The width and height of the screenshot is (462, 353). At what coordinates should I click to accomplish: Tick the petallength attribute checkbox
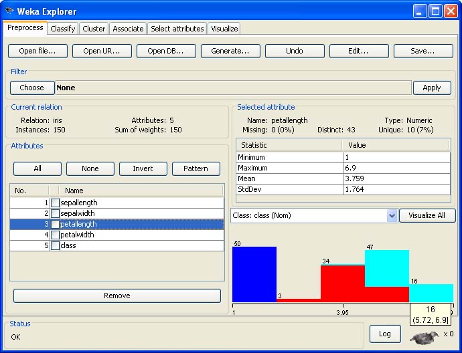pyautogui.click(x=55, y=225)
